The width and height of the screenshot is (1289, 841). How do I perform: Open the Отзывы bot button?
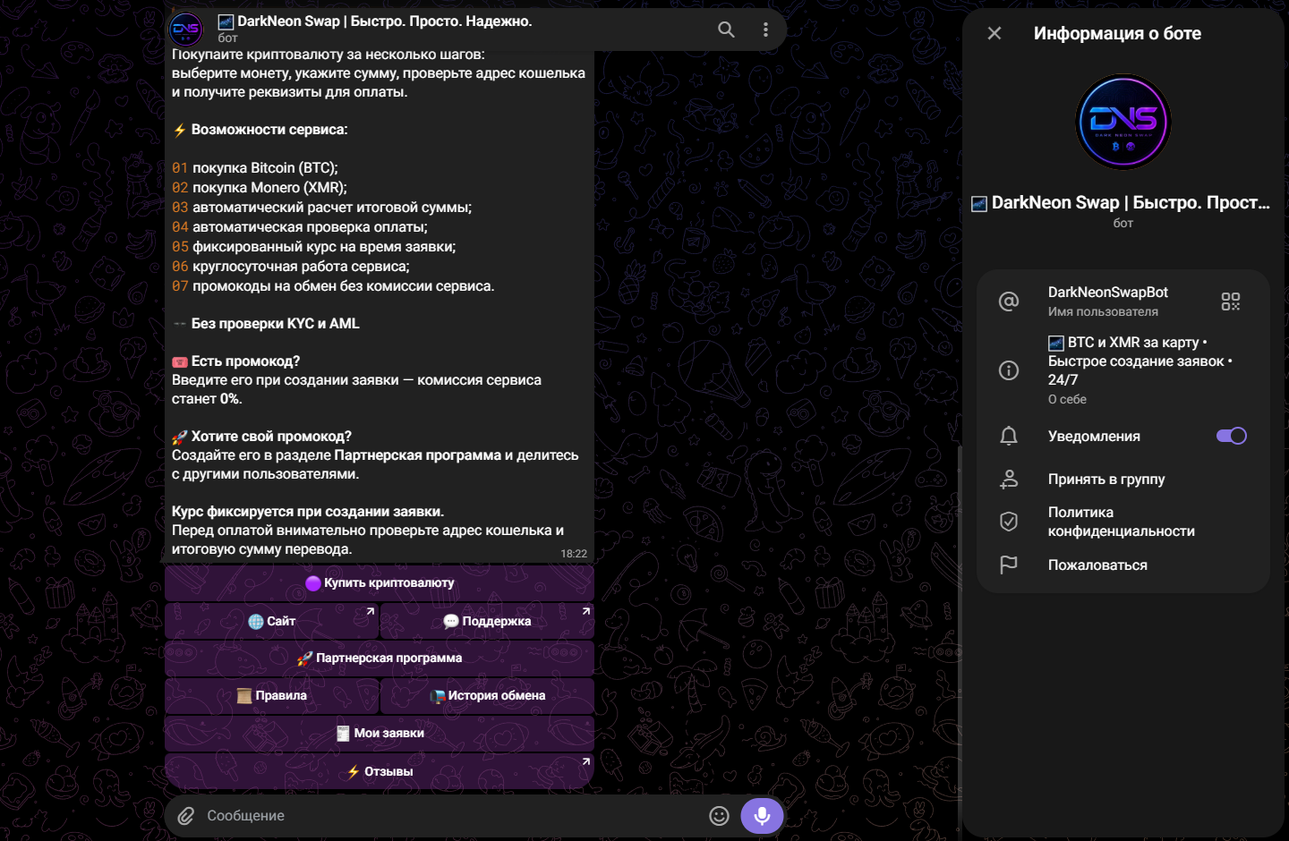point(380,771)
